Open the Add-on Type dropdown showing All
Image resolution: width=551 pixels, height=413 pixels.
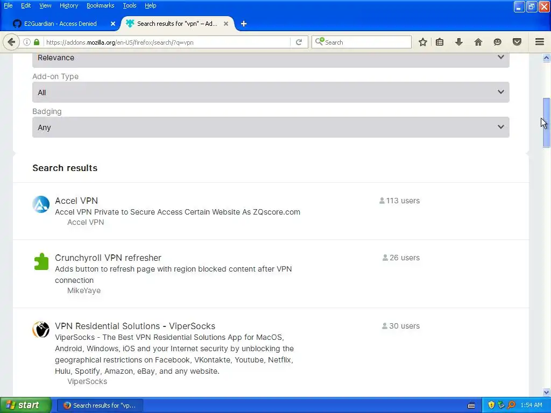271,92
